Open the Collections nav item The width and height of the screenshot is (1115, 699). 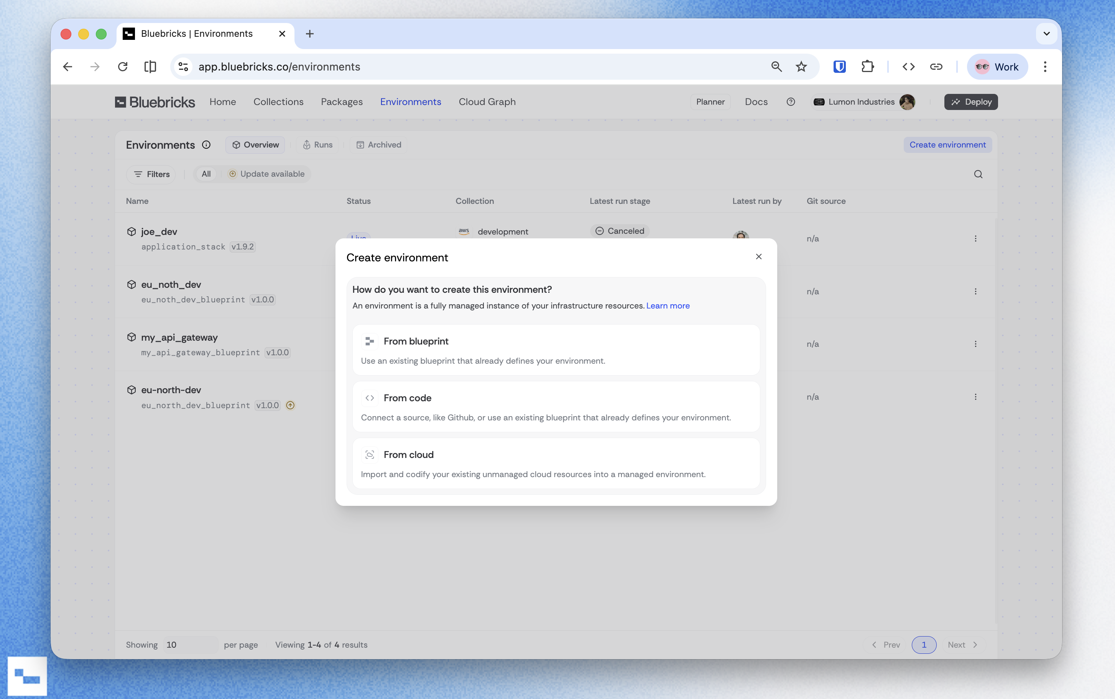(278, 102)
